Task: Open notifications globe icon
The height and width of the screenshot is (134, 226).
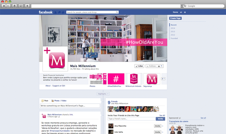Action: coord(63,12)
